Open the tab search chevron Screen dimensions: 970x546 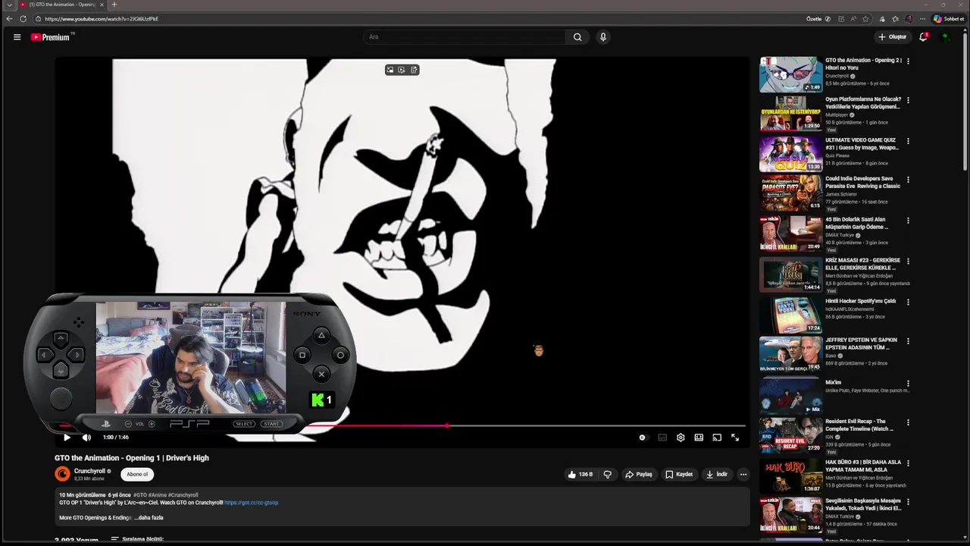point(9,5)
